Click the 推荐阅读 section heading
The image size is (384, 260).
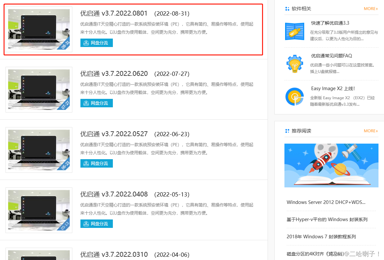[301, 131]
